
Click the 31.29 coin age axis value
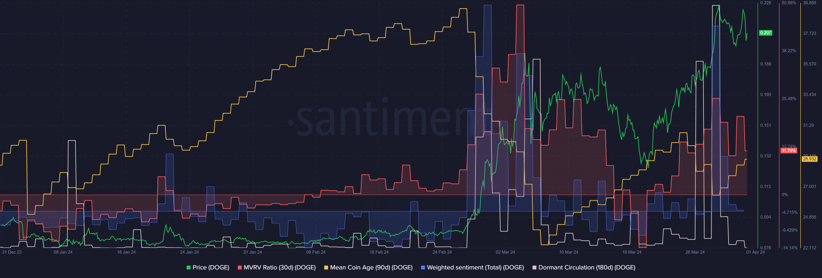point(809,125)
